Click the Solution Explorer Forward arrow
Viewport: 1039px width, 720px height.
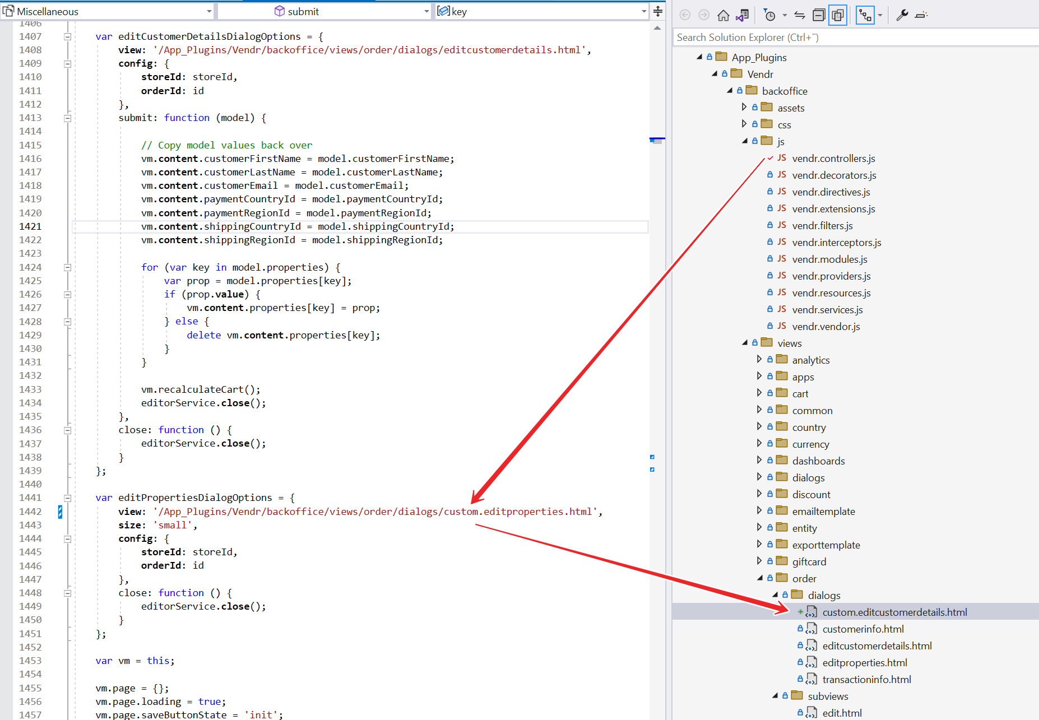pyautogui.click(x=704, y=15)
